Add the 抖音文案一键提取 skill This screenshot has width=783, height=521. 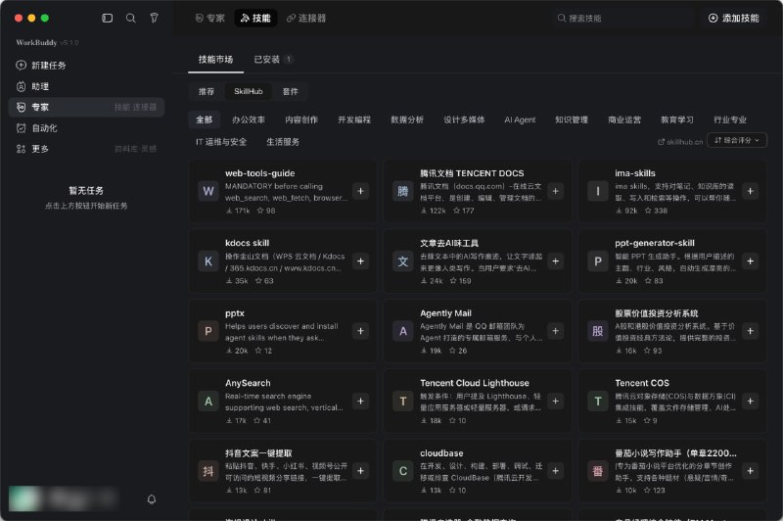coord(360,471)
